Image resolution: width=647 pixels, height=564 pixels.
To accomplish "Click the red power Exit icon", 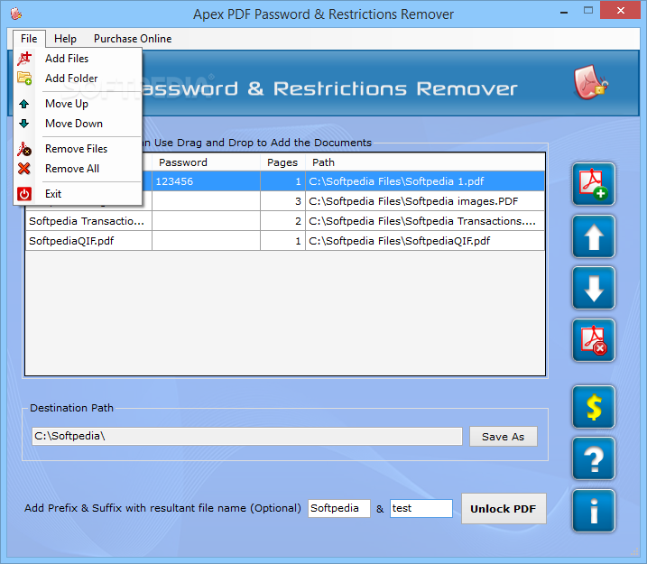I will 24,193.
